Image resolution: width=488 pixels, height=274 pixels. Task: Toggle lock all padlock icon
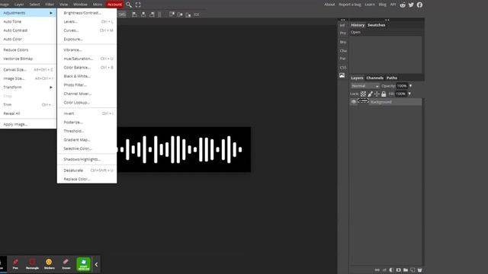pos(384,94)
